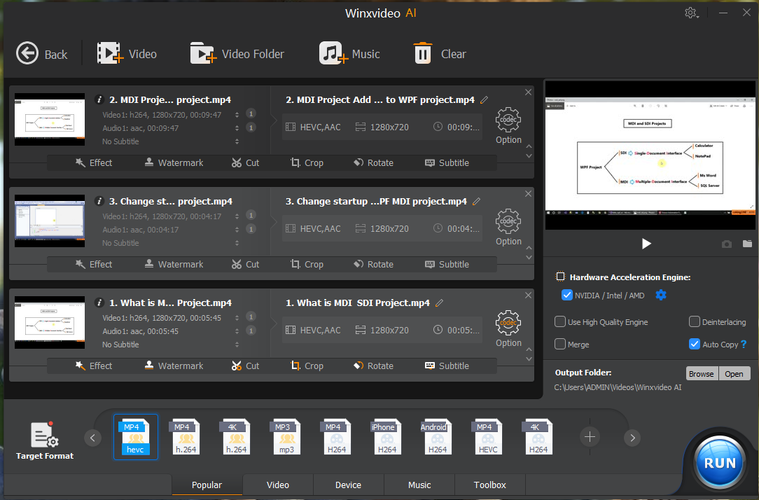Select thumbnail of 3. Change st... project.mp4

tap(50, 221)
